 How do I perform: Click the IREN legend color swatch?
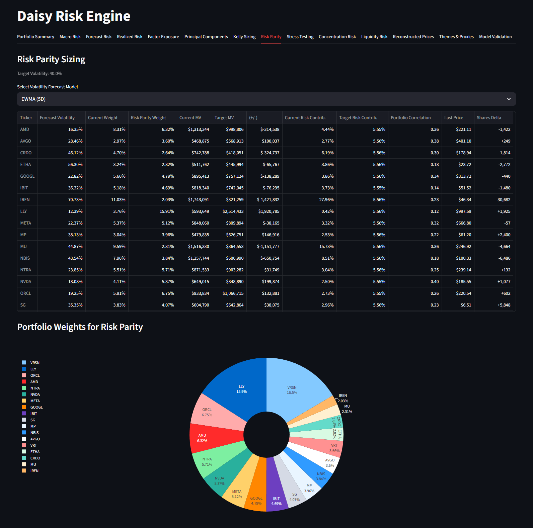pos(24,471)
